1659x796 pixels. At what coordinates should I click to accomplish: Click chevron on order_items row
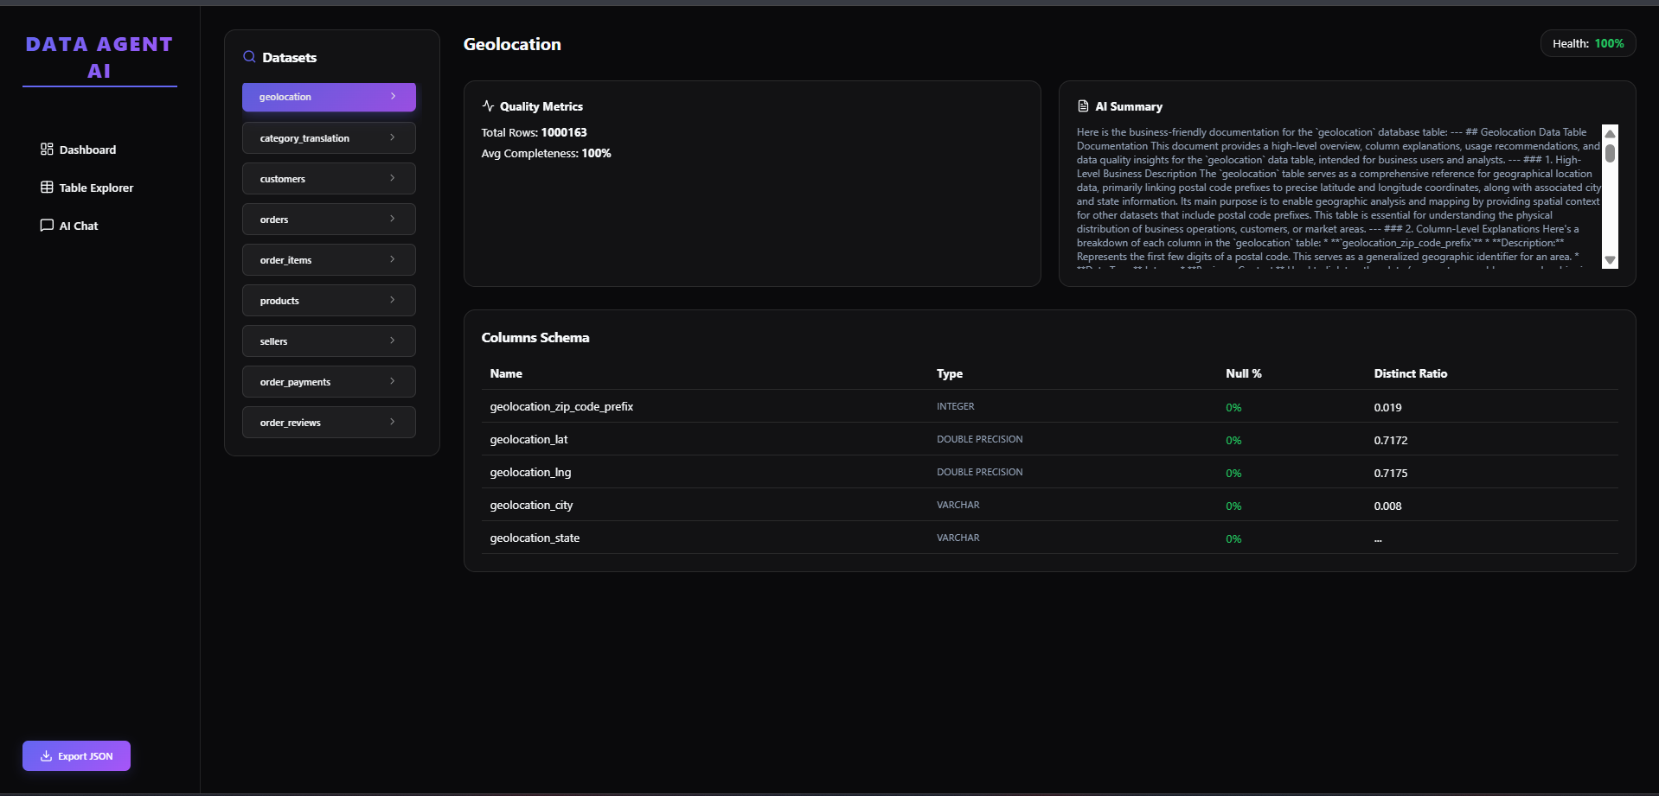(393, 259)
